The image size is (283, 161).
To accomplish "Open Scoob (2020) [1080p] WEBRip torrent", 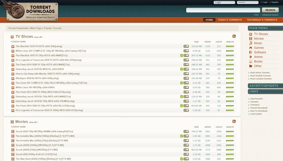I will click(40, 145).
